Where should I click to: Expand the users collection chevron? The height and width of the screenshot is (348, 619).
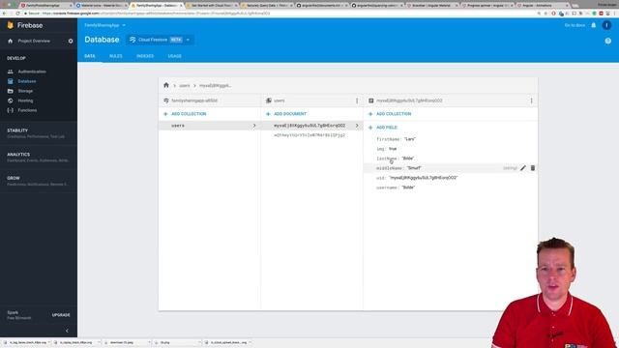pos(254,126)
